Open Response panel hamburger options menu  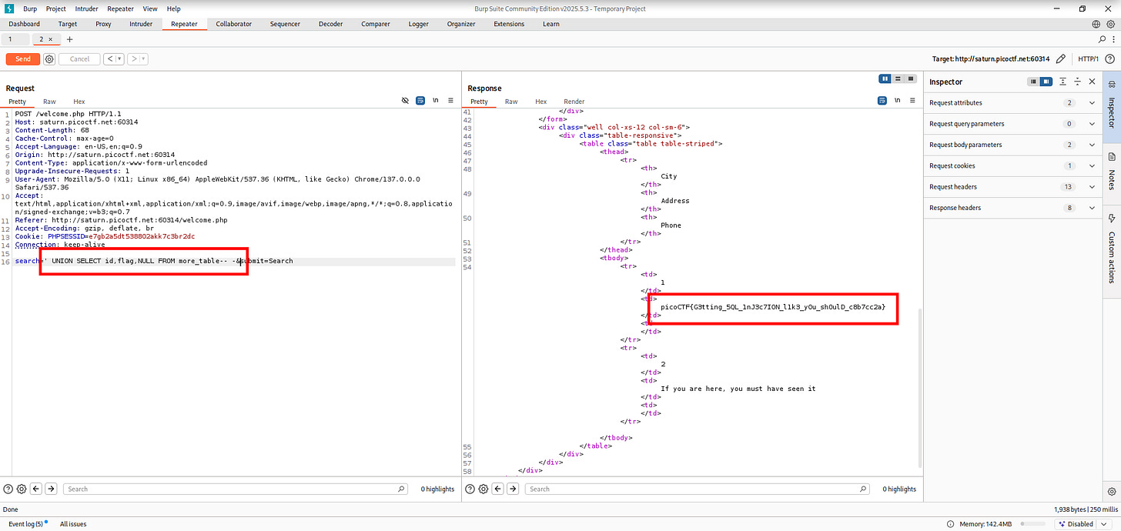(912, 101)
